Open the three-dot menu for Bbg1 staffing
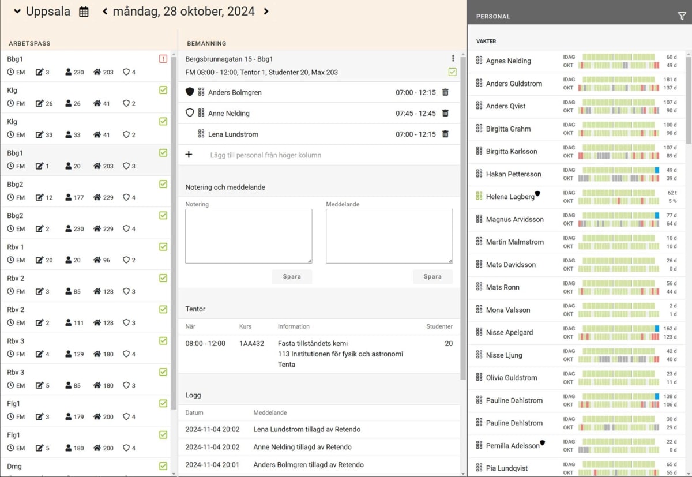This screenshot has height=477, width=692. coord(453,58)
